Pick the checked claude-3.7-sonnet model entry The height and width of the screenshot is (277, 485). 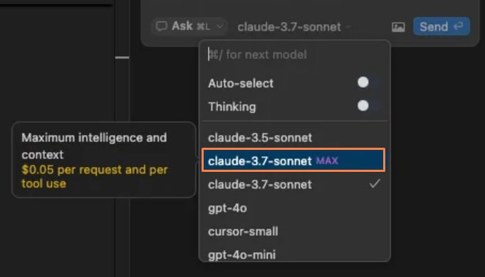[293, 184]
